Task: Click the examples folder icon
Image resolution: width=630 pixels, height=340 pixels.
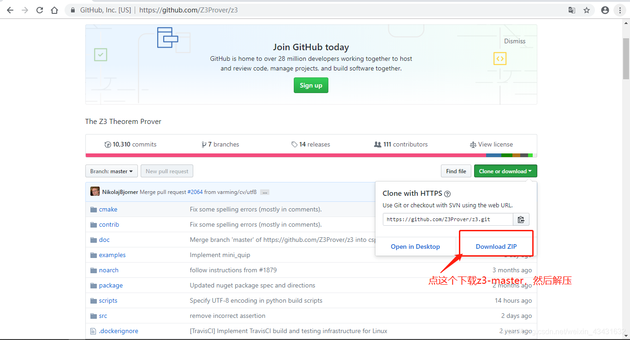Action: pos(94,255)
